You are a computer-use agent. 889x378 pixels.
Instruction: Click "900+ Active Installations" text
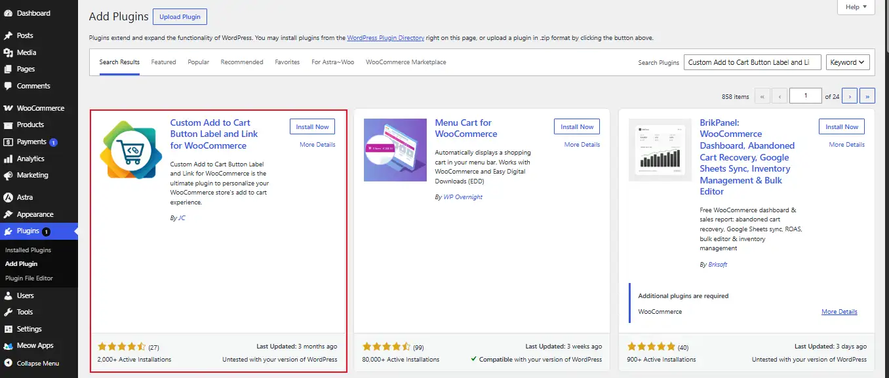[x=662, y=360]
